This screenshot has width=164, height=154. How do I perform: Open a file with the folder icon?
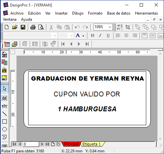[x=15, y=27]
